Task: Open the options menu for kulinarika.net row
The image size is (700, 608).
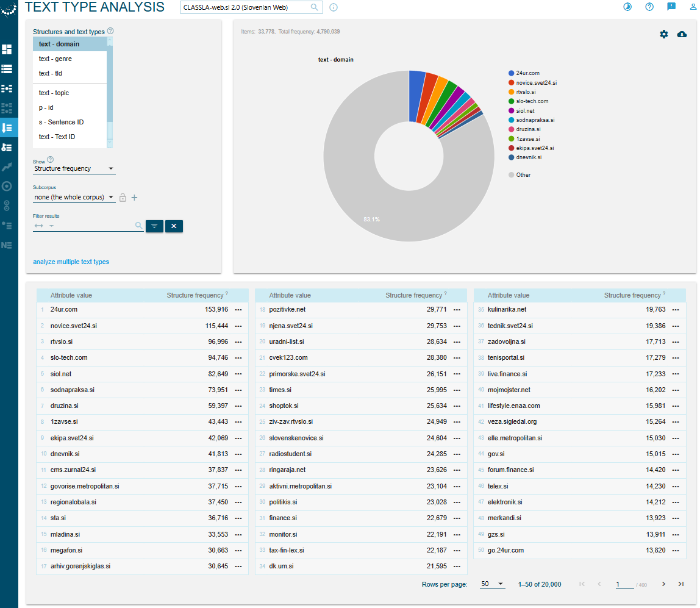Action: [676, 310]
